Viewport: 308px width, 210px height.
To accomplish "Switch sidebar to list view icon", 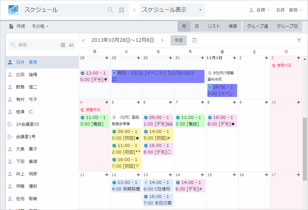I will coord(63,45).
